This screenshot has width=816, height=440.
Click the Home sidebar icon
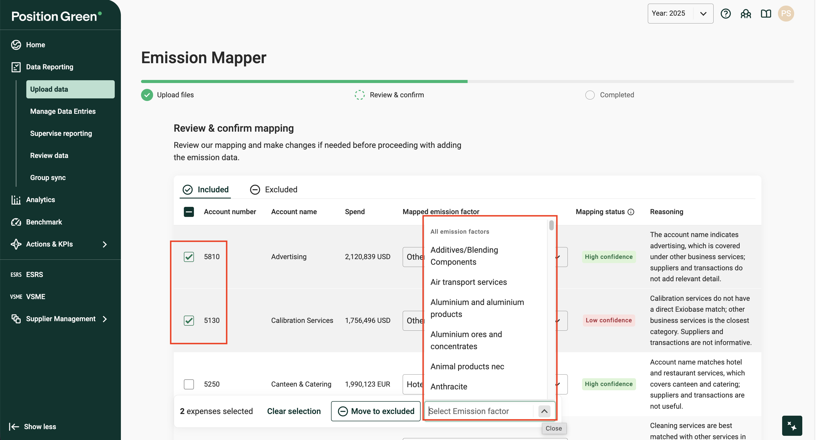[x=16, y=45]
